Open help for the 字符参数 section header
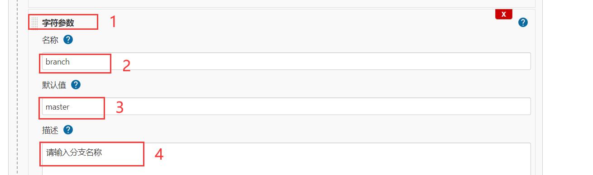The height and width of the screenshot is (175, 593). click(x=523, y=23)
